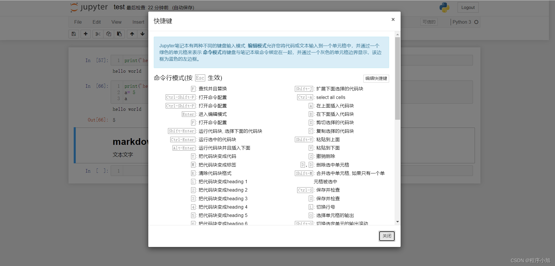Viewport: 555px width, 266px height.
Task: Open the File menu
Action: click(78, 22)
